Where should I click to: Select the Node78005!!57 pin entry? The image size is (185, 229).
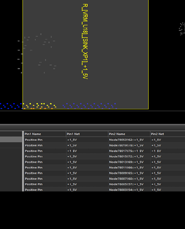pos(126,184)
